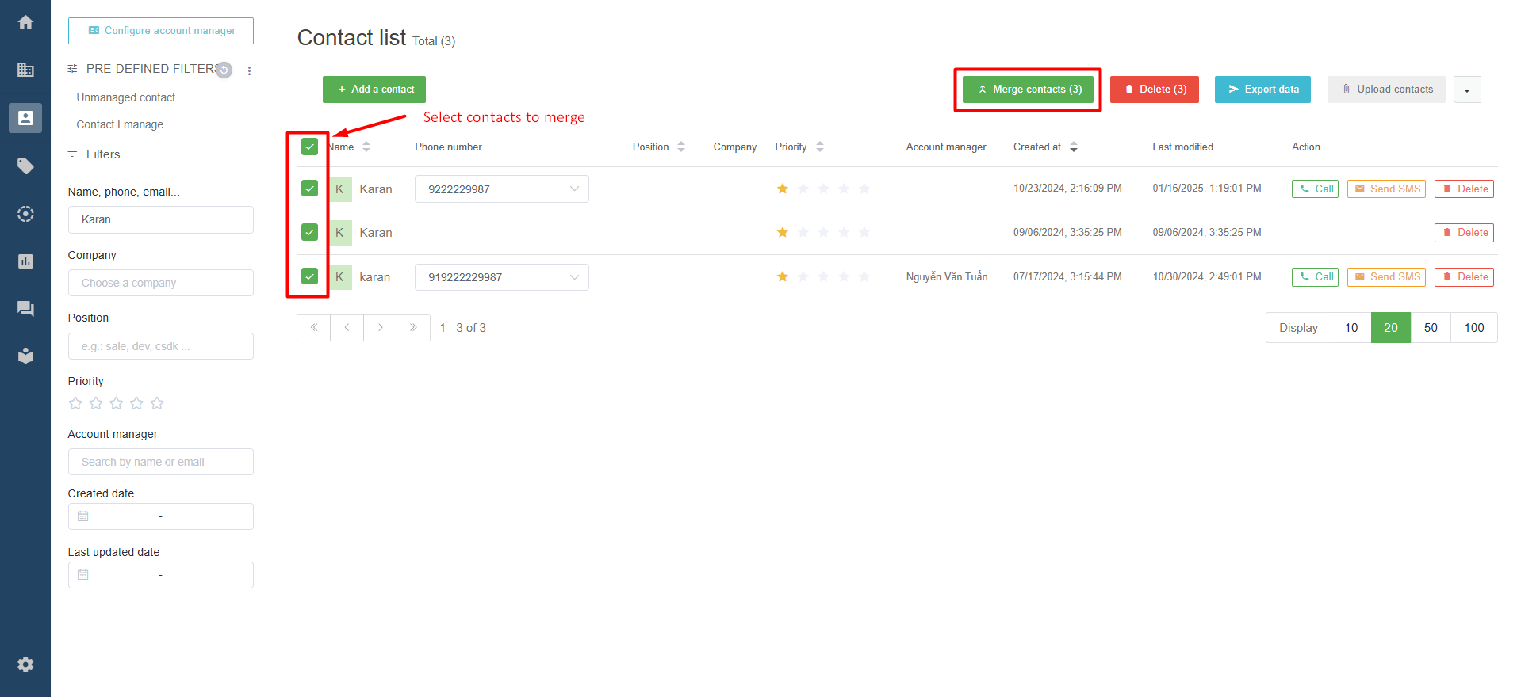The image size is (1521, 697).
Task: Set priority filter to five stars
Action: (x=157, y=403)
